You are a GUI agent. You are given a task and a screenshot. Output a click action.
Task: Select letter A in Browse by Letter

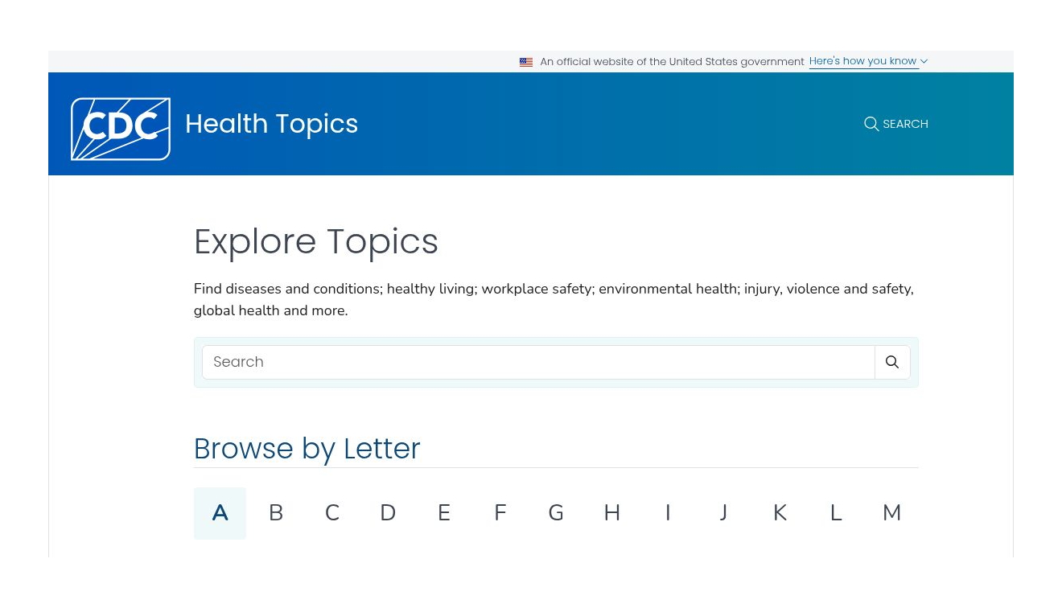220,513
